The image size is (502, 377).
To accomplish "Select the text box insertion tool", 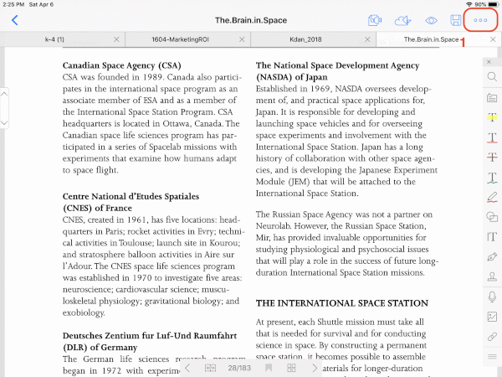I will point(492,237).
